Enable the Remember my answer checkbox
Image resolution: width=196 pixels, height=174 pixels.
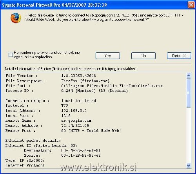[x=11, y=55]
